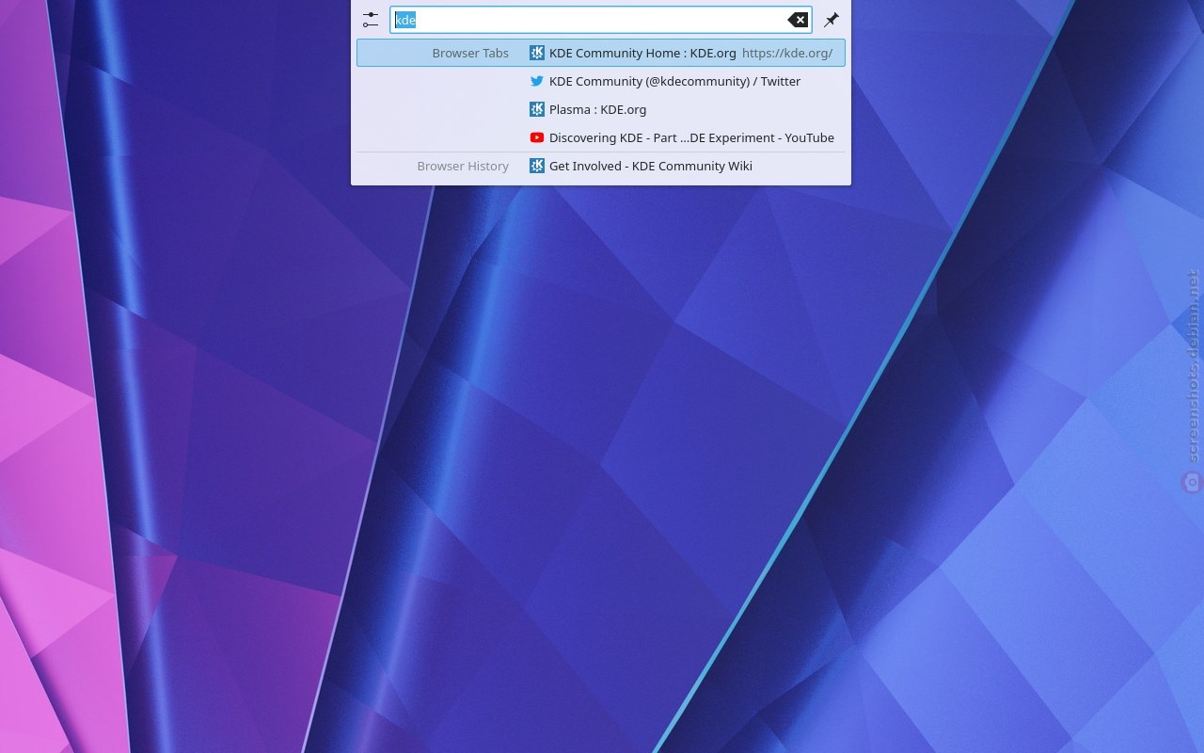The image size is (1204, 753).
Task: Open the 'Discovering KDE - Part ...DE Experiment - YouTube' result
Action: (x=601, y=137)
